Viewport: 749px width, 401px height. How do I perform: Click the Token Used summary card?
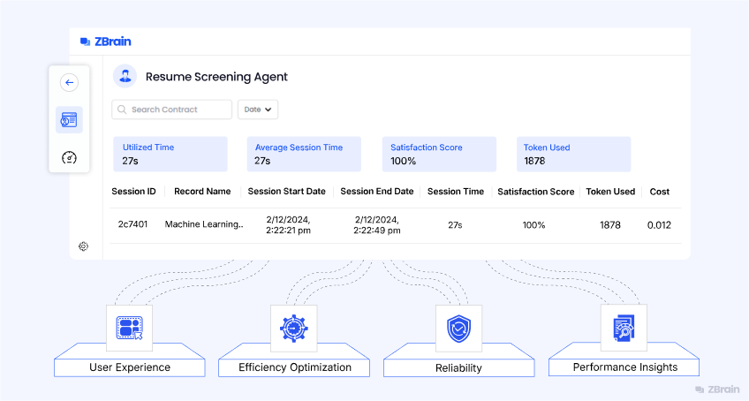[573, 154]
